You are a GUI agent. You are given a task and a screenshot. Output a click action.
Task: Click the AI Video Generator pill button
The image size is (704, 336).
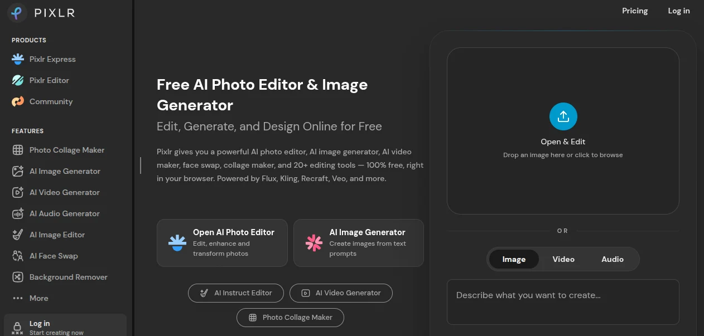tap(341, 293)
